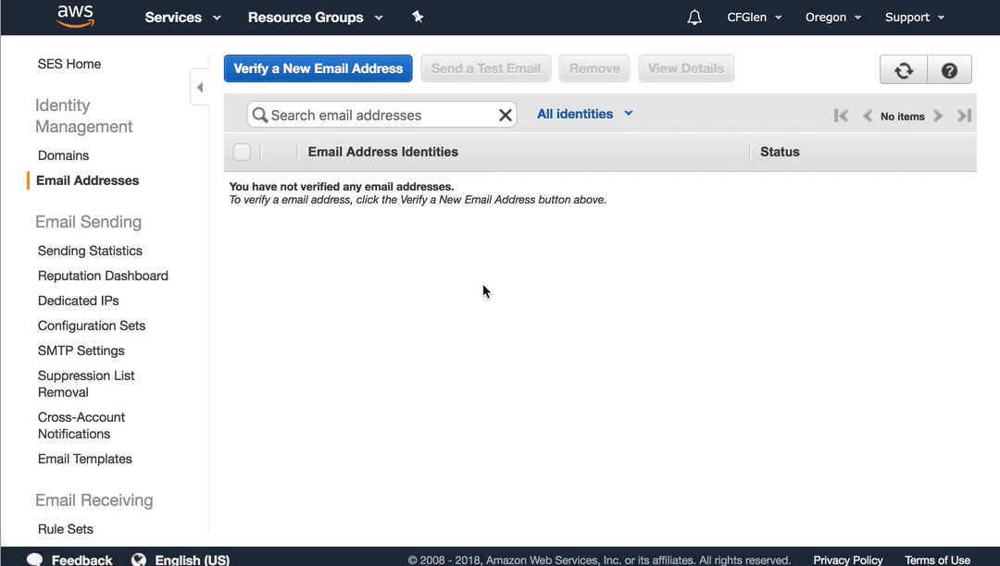1000x566 pixels.
Task: Click the magnifier search icon
Action: 259,116
